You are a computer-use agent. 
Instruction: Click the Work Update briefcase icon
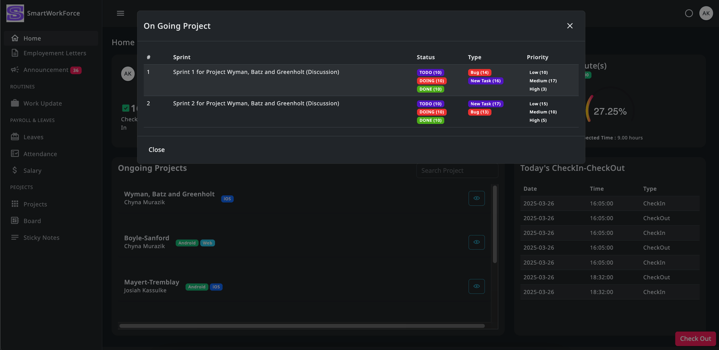point(15,103)
